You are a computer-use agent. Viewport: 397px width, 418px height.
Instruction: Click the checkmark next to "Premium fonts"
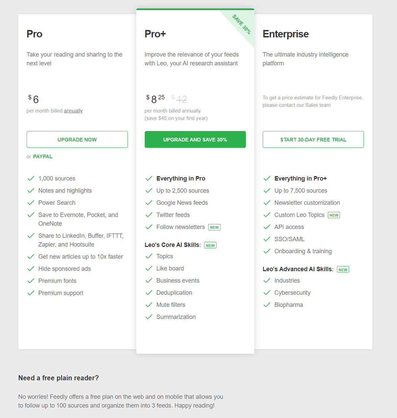coord(31,281)
